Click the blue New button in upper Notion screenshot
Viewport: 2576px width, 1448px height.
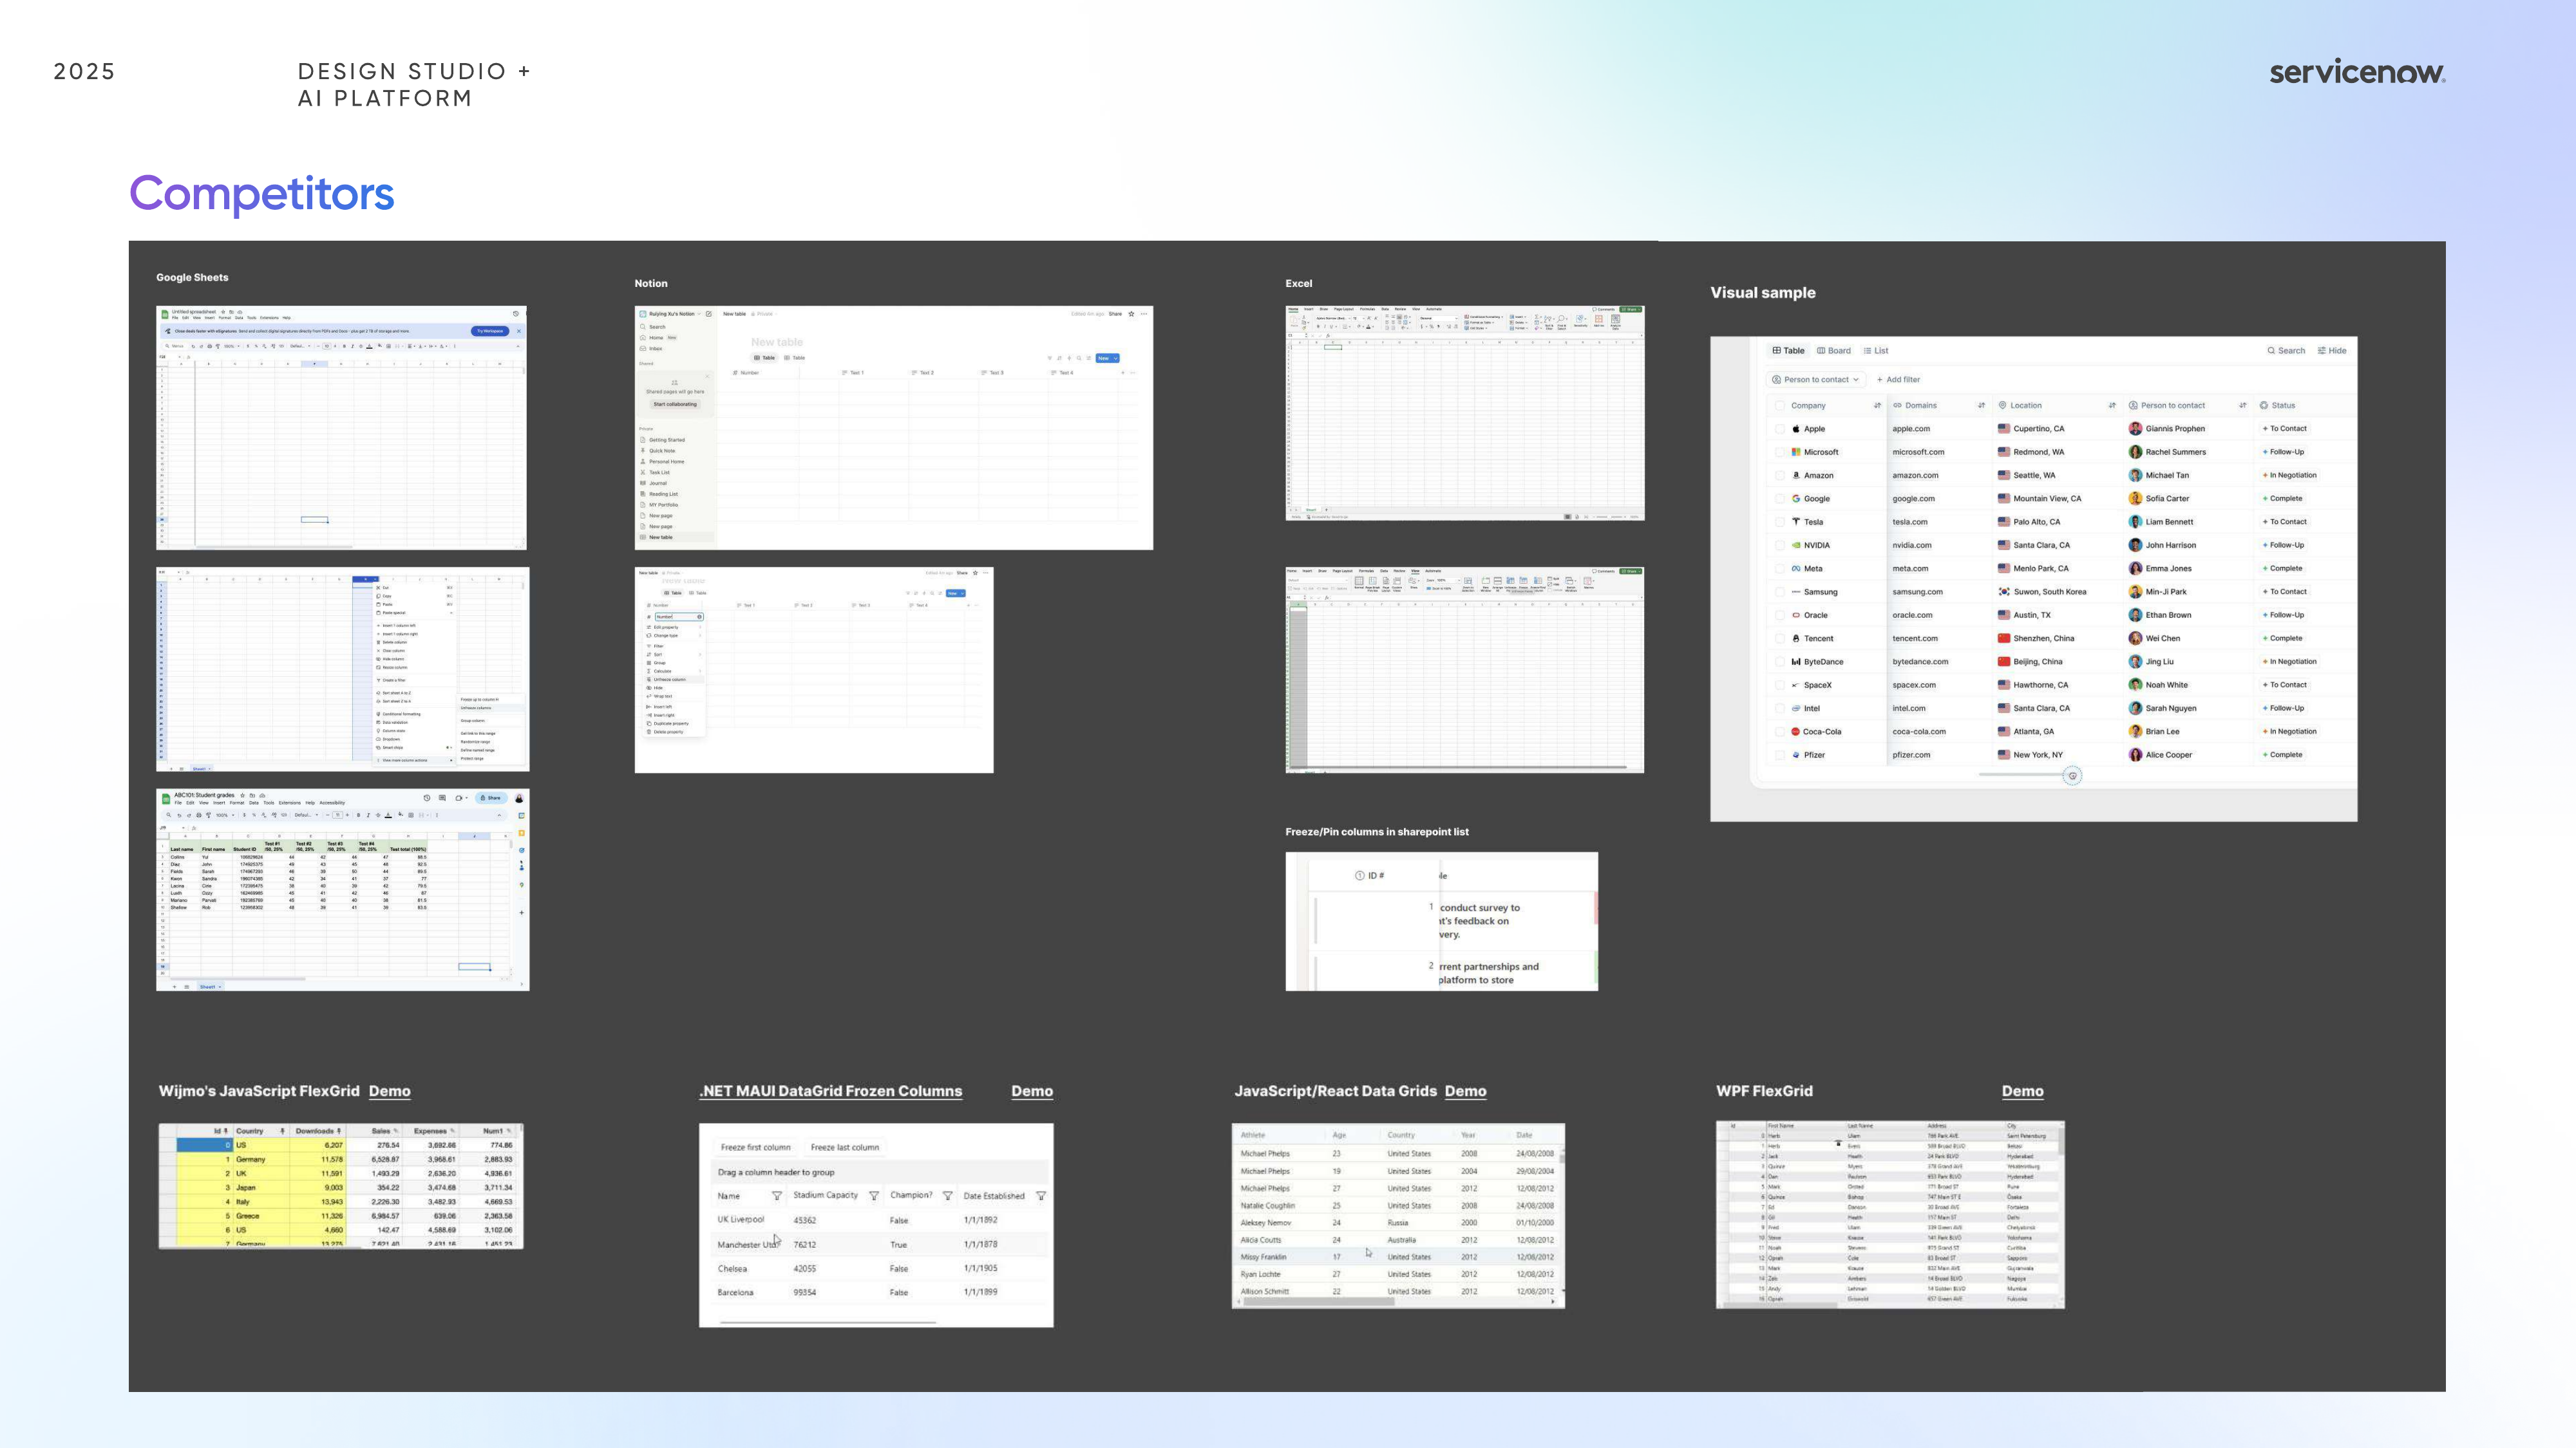1103,358
